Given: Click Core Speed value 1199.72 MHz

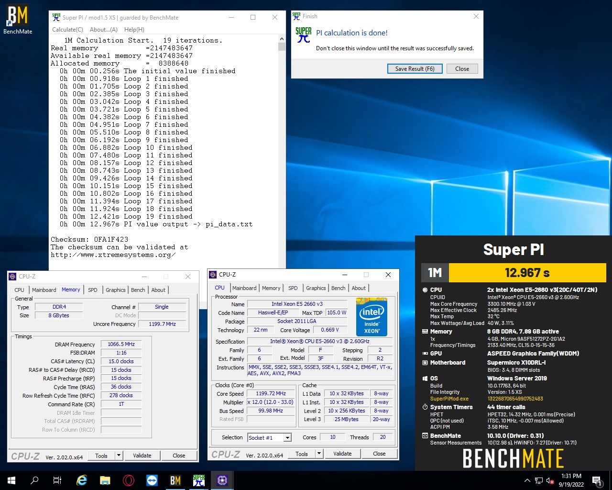Looking at the screenshot, I should click(x=271, y=393).
